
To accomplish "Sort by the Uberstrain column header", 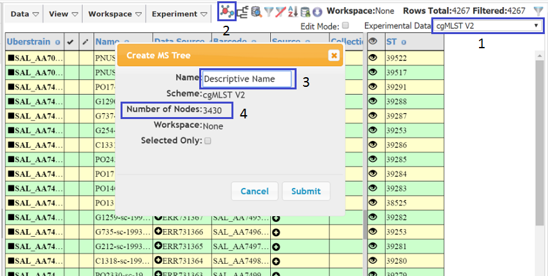I will [x=29, y=42].
